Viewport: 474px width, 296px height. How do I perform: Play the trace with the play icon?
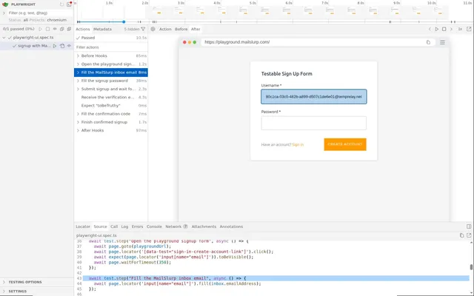pos(437,29)
